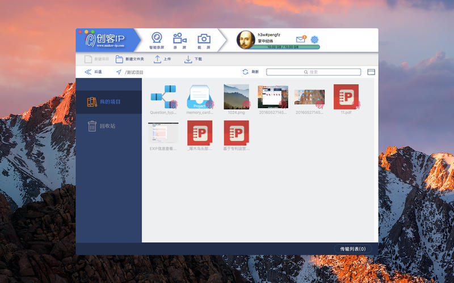Select 我的项目 in the sidebar
The height and width of the screenshot is (283, 454).
tap(109, 102)
